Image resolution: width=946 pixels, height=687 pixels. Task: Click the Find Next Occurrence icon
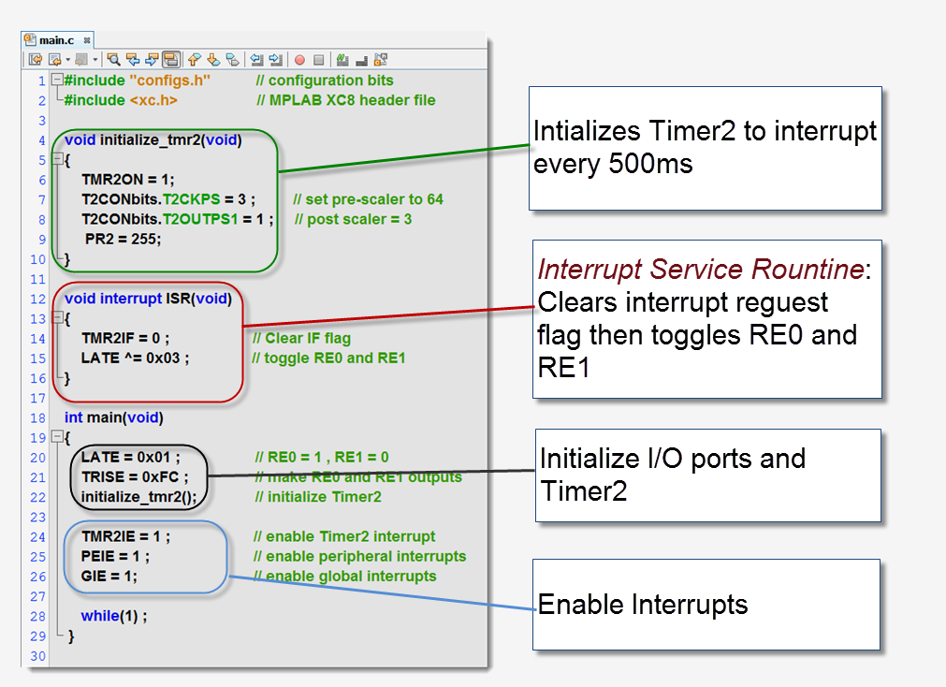(152, 59)
